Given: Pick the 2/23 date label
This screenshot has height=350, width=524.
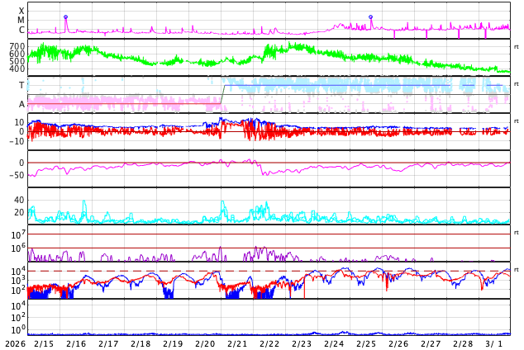Looking at the screenshot, I should pyautogui.click(x=302, y=343).
